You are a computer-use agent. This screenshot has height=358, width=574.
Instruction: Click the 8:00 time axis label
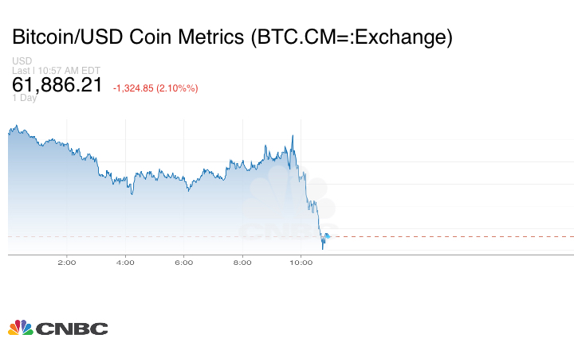[242, 263]
